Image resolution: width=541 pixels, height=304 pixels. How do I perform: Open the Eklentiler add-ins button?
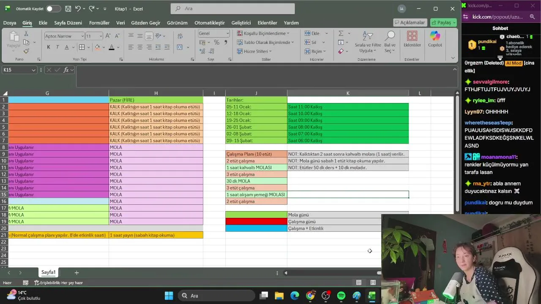point(412,39)
